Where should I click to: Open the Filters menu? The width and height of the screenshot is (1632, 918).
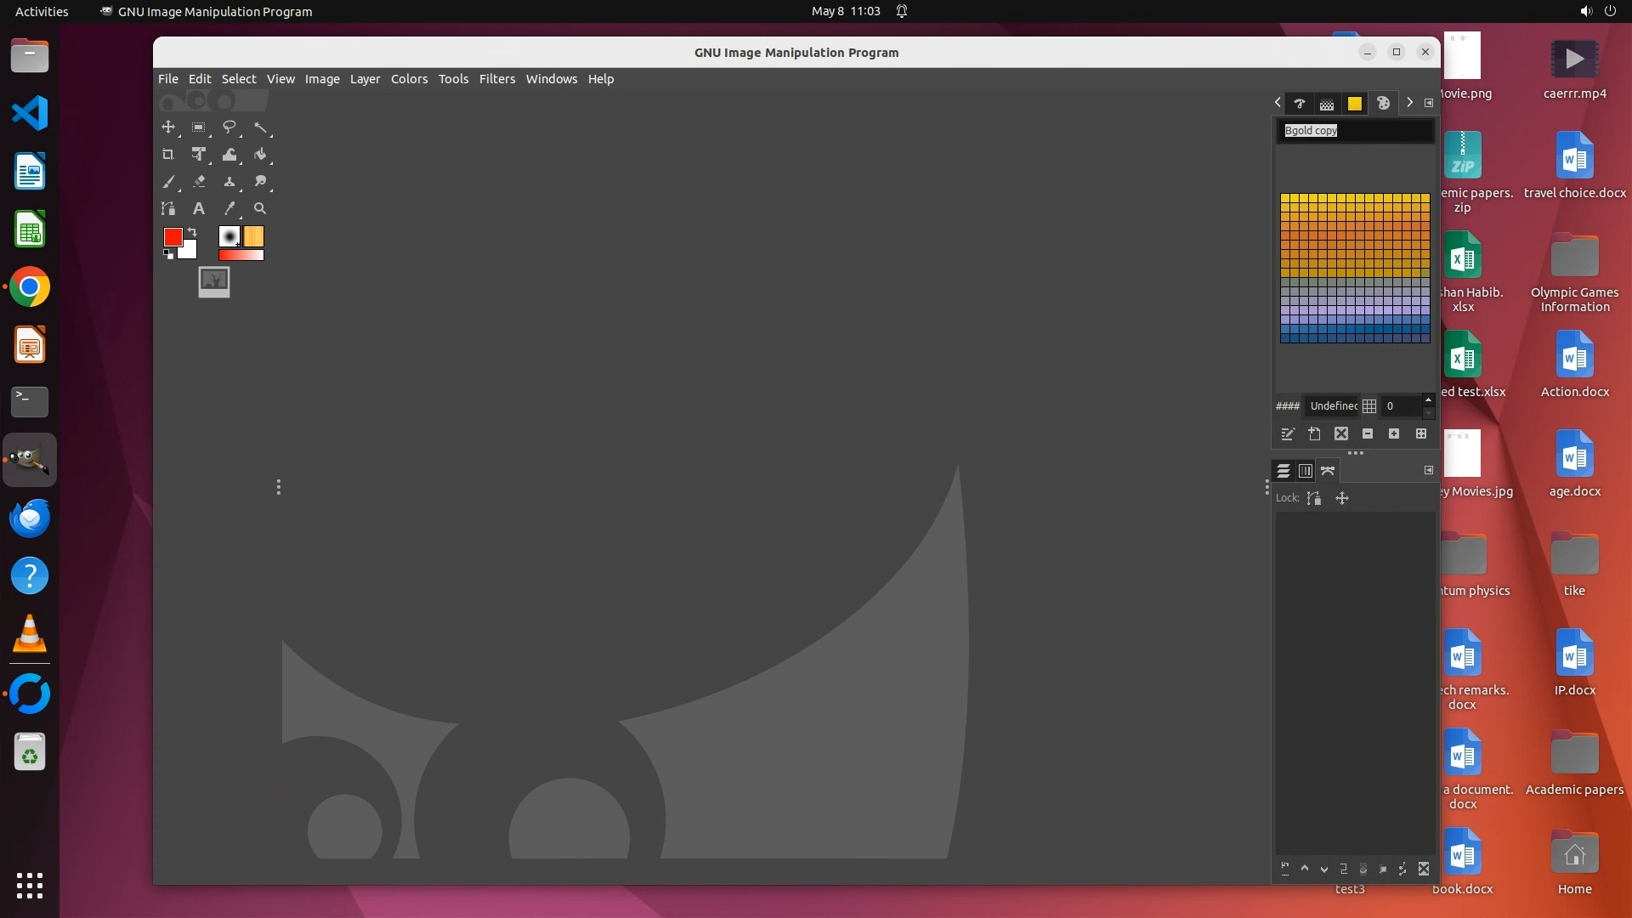[496, 79]
